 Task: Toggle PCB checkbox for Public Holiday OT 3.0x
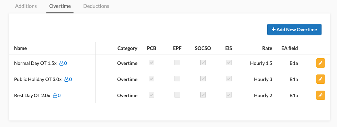point(151,79)
